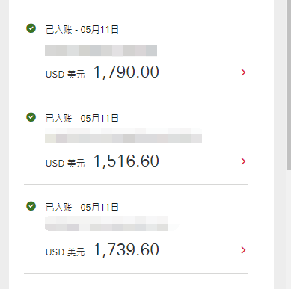
Task: Click blurred payee description above 1,790.00
Action: pyautogui.click(x=101, y=51)
